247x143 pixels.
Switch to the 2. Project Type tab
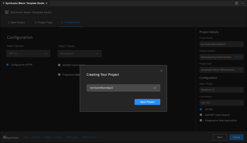(44, 23)
